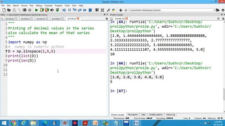Open editor options magnifier icon
The height and width of the screenshot is (126, 225).
[107, 19]
